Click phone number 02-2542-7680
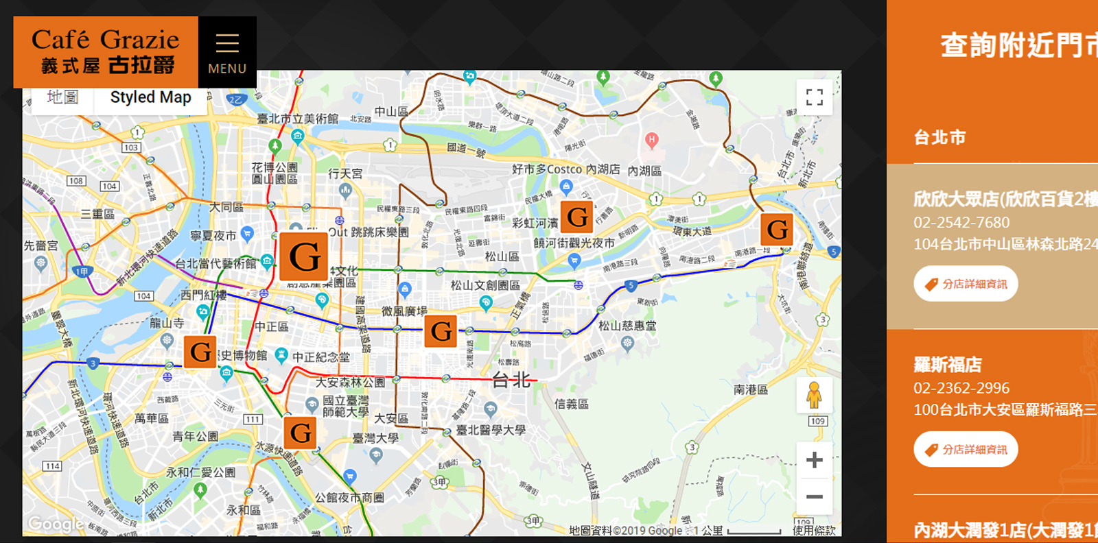 click(x=961, y=223)
